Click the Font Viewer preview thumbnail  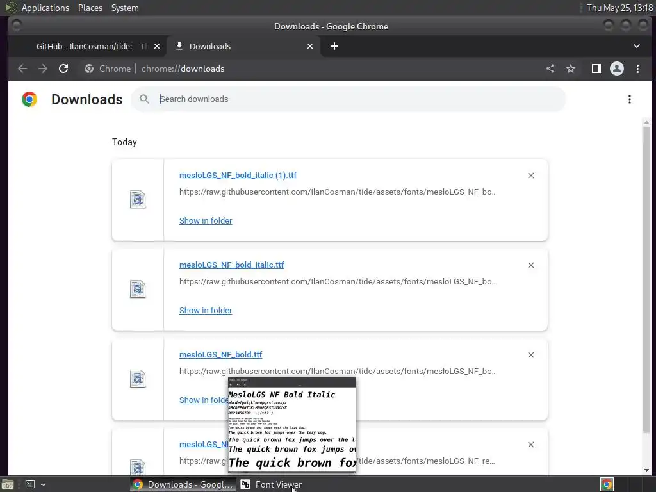[292, 425]
